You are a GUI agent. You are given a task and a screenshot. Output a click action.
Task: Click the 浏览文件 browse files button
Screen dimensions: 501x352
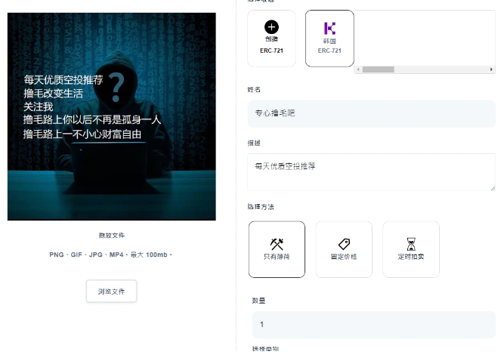click(111, 291)
